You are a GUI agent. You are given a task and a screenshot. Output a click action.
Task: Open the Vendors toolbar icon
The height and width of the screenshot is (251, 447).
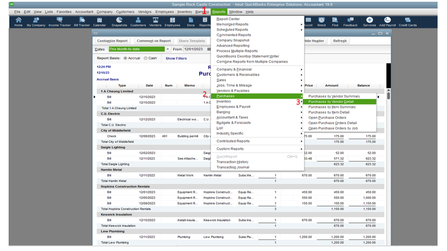(155, 22)
